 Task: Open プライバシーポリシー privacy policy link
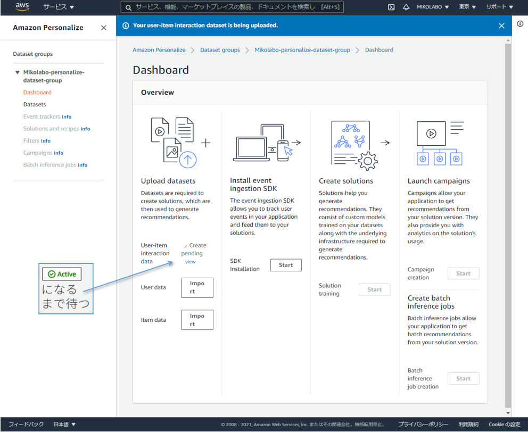(423, 424)
